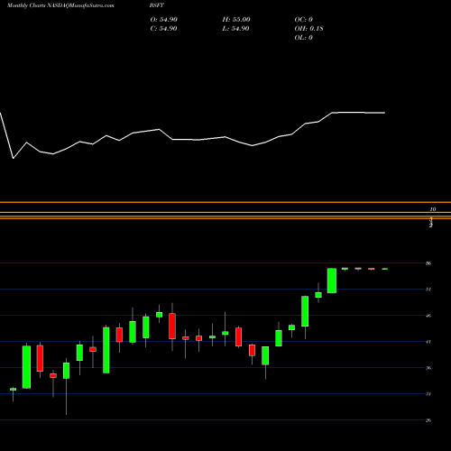Screen dimensions: 451x451
Task: Click the 41 price axis label
Action: (x=428, y=342)
